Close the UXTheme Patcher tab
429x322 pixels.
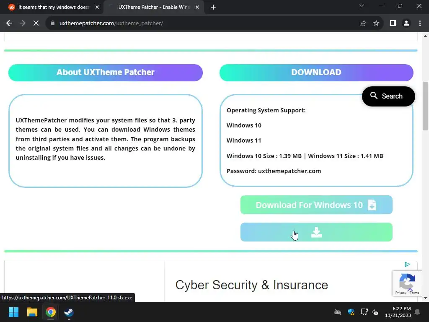197,7
